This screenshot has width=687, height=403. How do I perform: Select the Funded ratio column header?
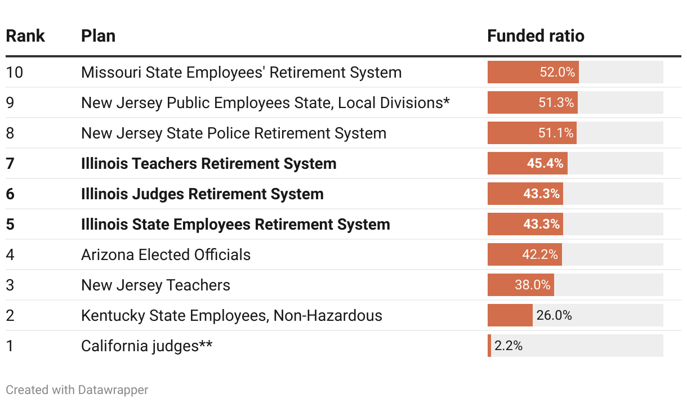tap(536, 36)
